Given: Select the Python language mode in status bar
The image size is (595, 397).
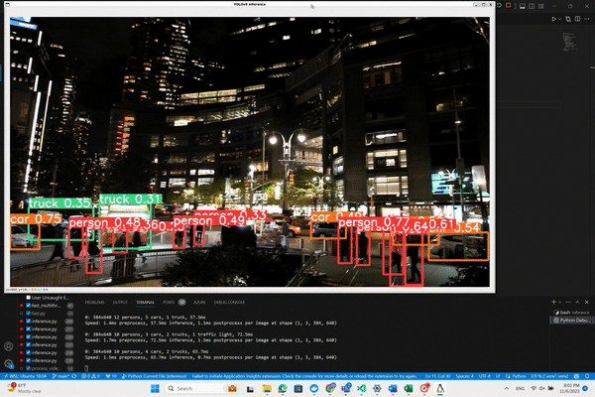Looking at the screenshot, I should click(516, 376).
